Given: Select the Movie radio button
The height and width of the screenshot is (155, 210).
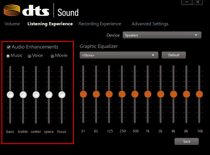Looking at the screenshot, I should pos(52,56).
